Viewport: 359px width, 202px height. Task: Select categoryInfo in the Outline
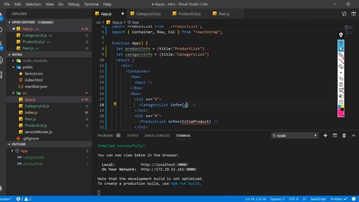34,157
